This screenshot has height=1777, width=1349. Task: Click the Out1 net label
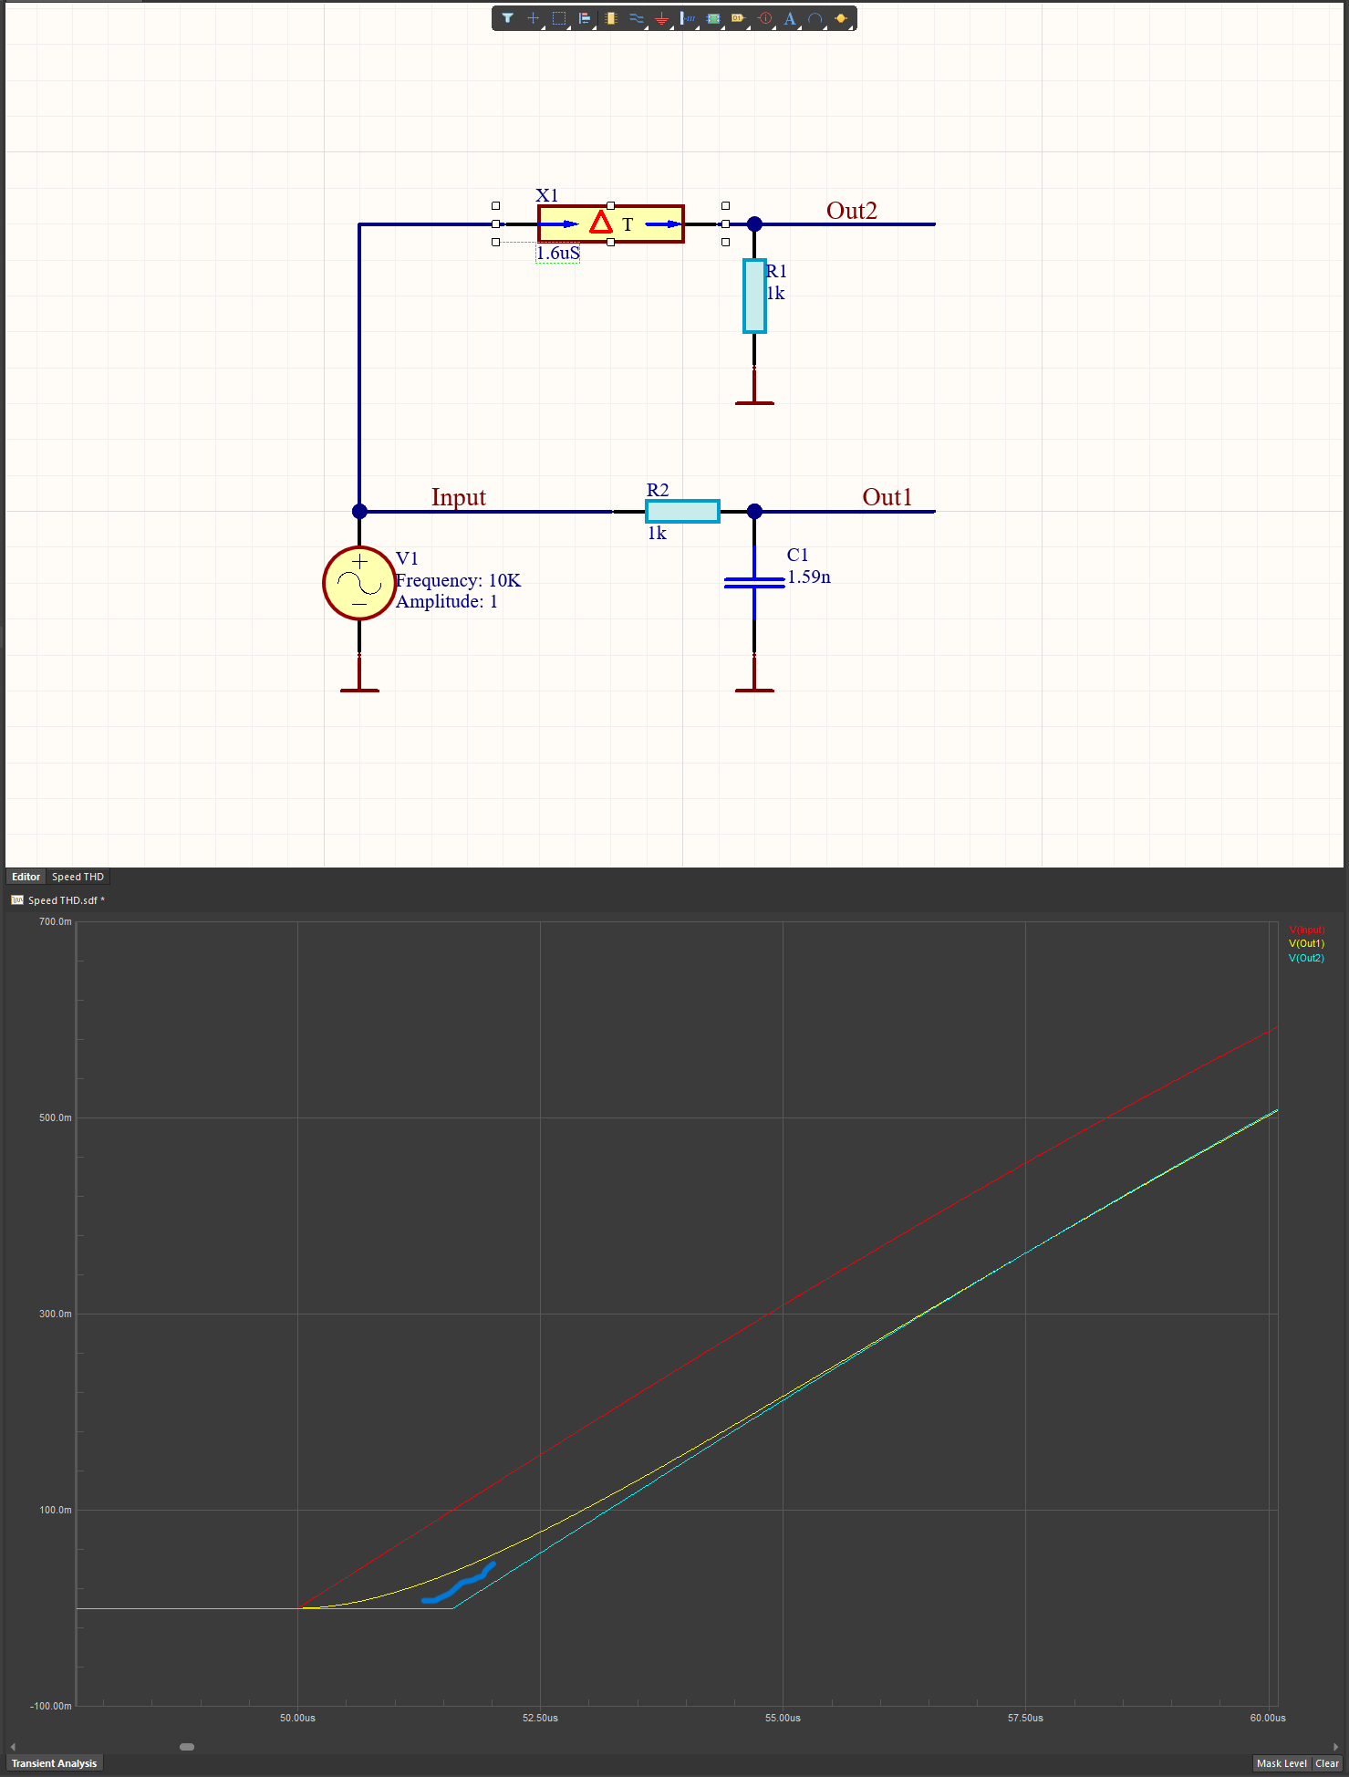(x=887, y=497)
